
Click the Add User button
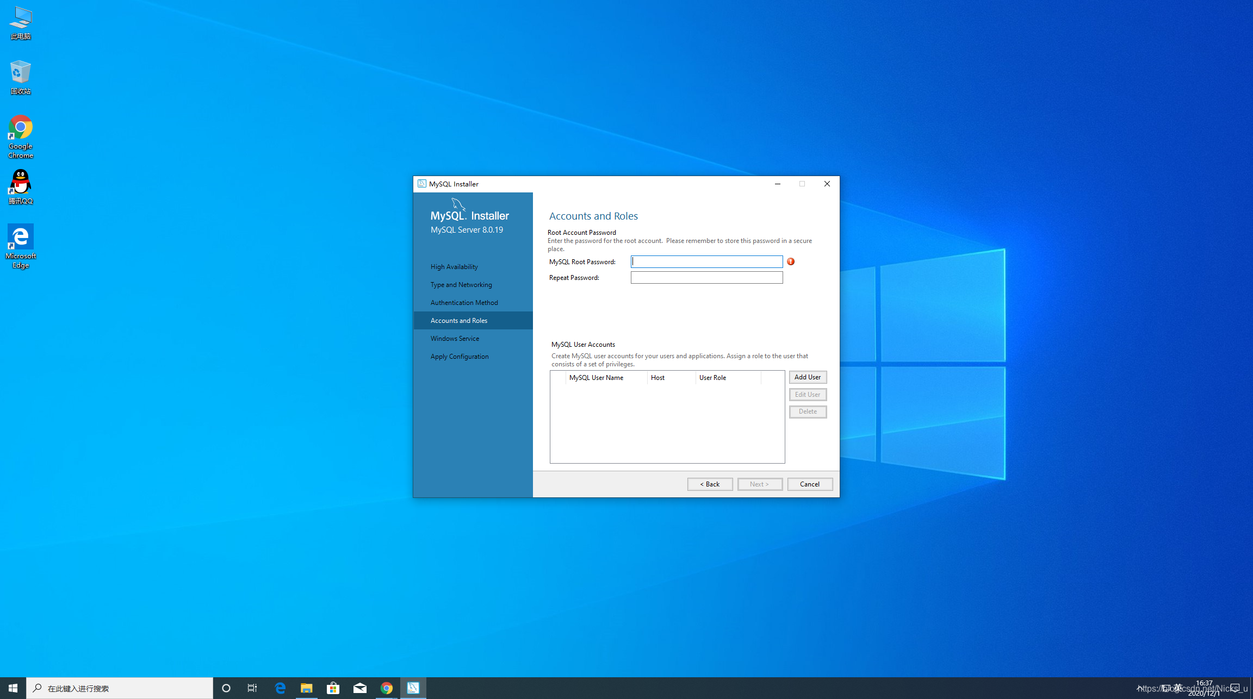click(x=808, y=377)
